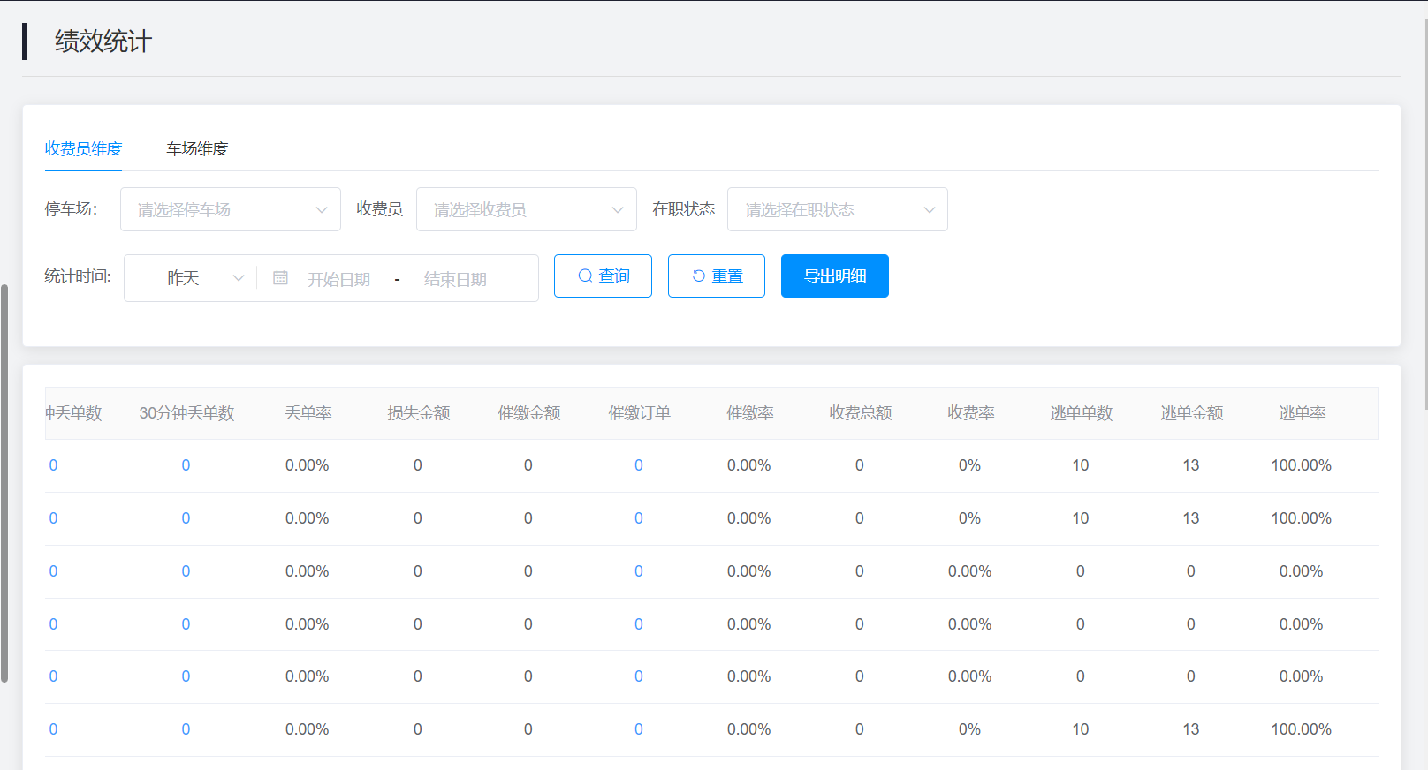This screenshot has width=1428, height=770.
Task: Expand the 停车场 dropdown chevron
Action: (322, 210)
